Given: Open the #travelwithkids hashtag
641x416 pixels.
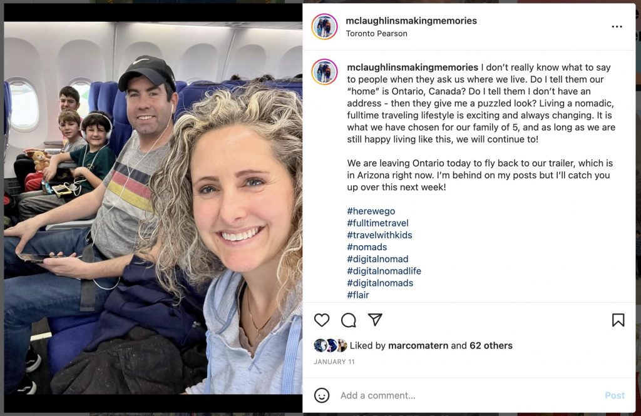Looking at the screenshot, I should pos(379,235).
